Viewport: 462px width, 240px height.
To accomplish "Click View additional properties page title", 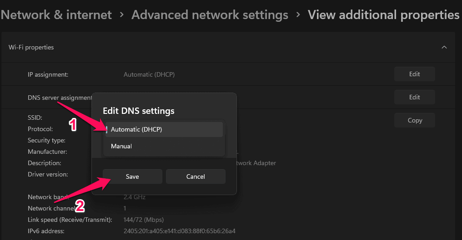I will pyautogui.click(x=383, y=15).
